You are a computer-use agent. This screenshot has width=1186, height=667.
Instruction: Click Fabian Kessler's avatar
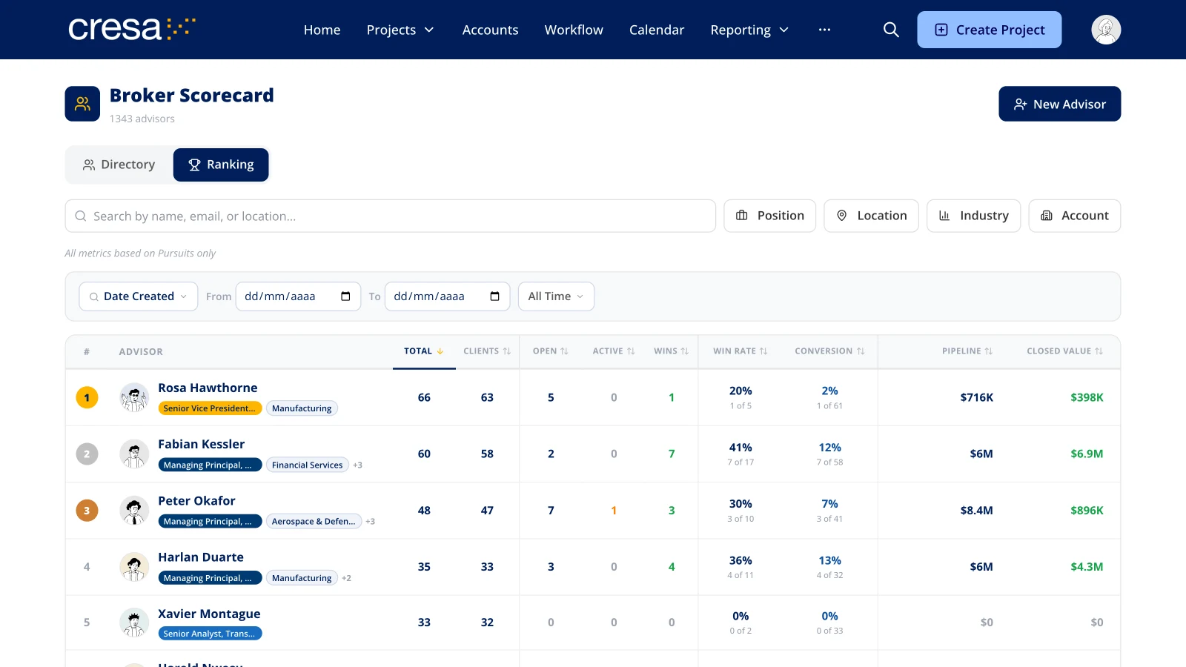click(134, 454)
